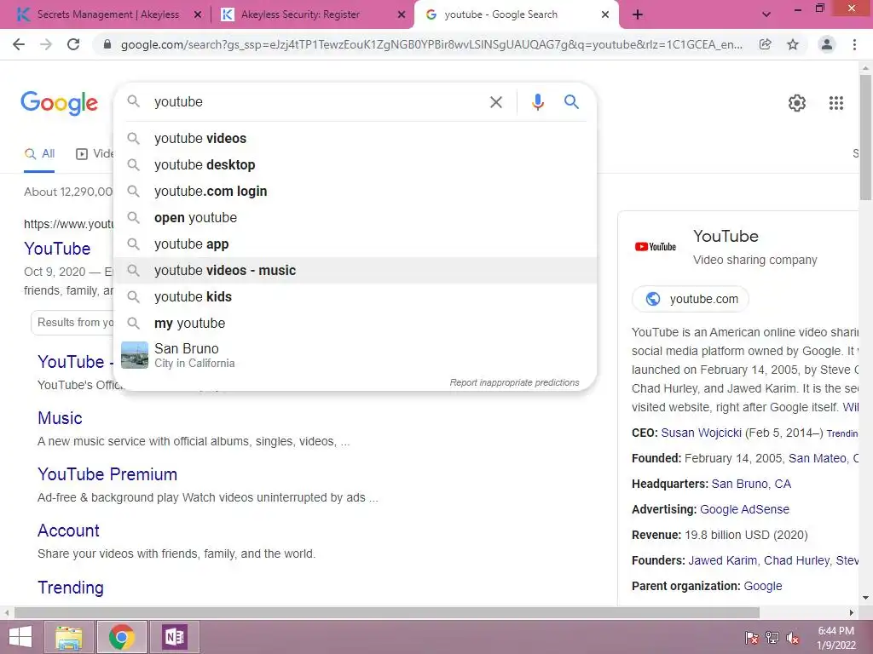873x654 pixels.
Task: Click the blue magnifier search button
Action: coord(571,102)
